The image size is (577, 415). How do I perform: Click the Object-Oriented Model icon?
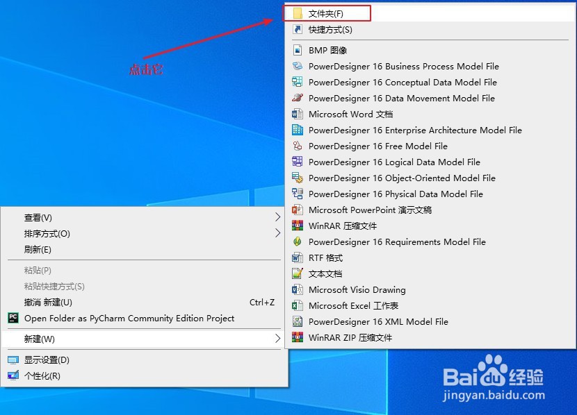[x=298, y=178]
